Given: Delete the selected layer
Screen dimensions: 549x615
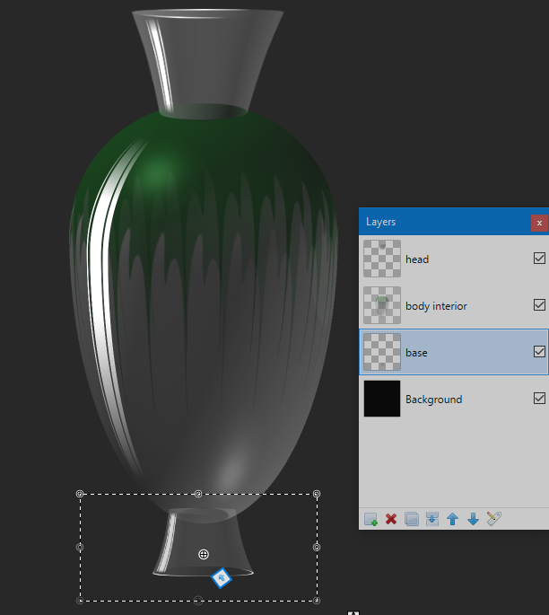Looking at the screenshot, I should [391, 519].
